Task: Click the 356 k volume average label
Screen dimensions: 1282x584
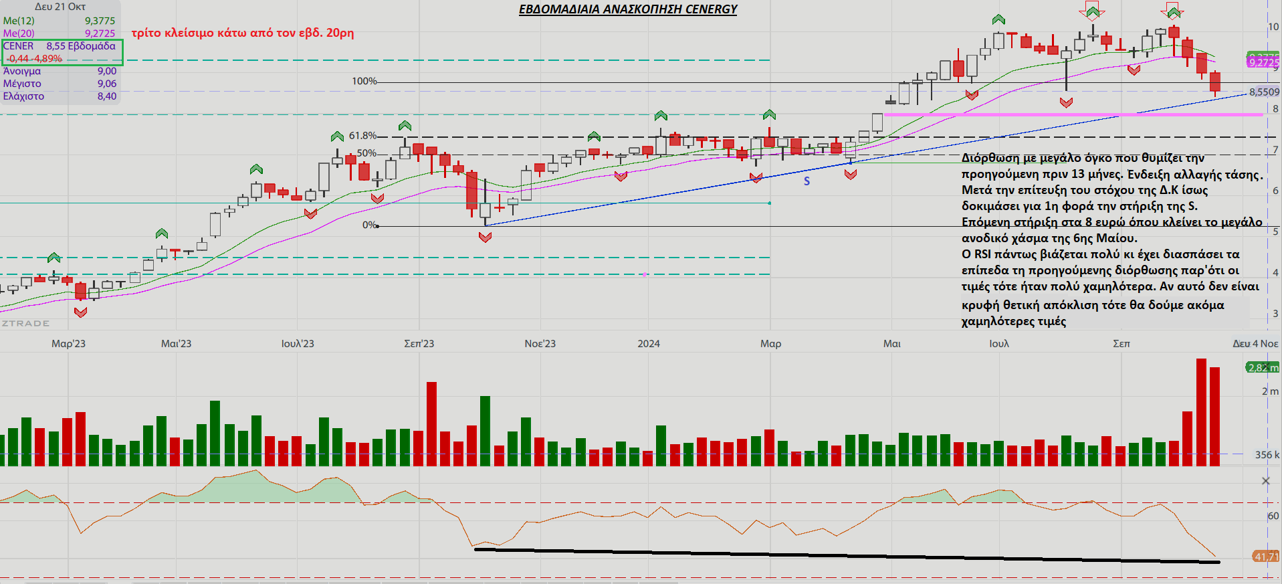Action: point(1267,455)
